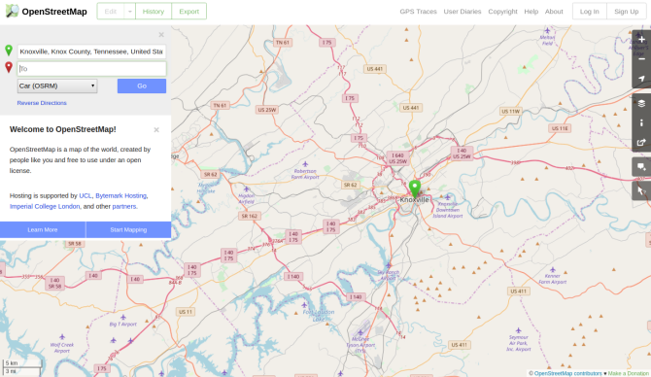Open the Share icon on the map
The width and height of the screenshot is (651, 377).
[x=641, y=143]
